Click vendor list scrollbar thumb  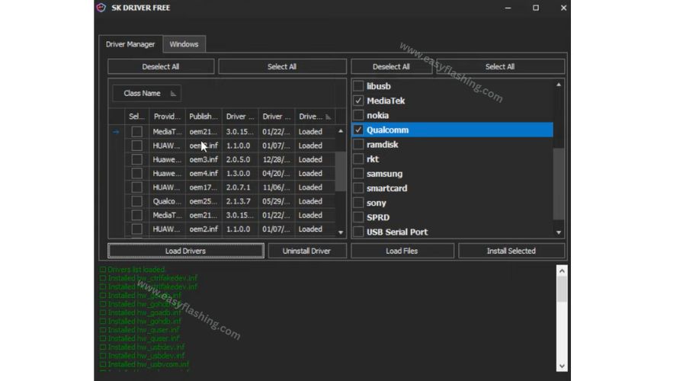pos(559,184)
